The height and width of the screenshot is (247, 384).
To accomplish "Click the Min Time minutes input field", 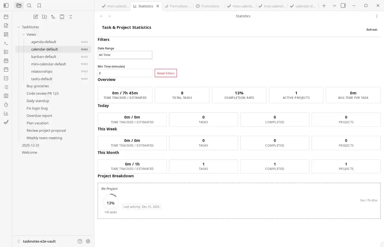I will click(x=125, y=73).
